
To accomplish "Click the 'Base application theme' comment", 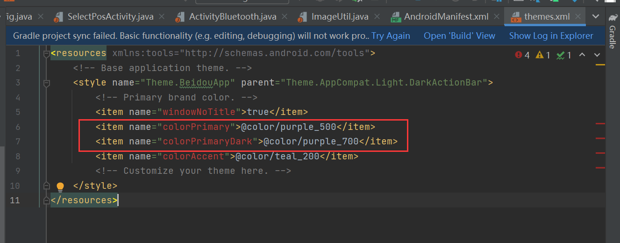I will click(x=163, y=68).
